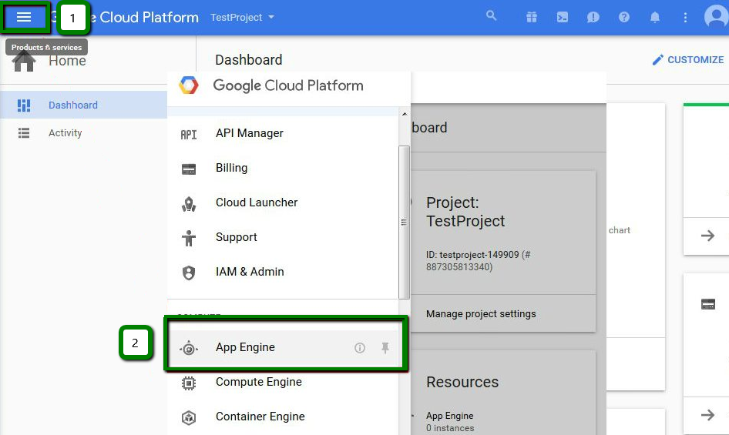Click the Cloud Launcher rocket icon
The height and width of the screenshot is (435, 729).
pyautogui.click(x=188, y=204)
